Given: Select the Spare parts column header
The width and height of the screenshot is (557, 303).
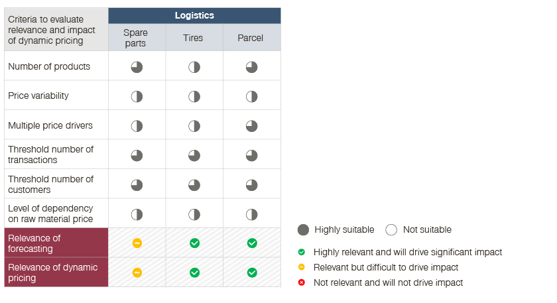Looking at the screenshot, I should coord(136,38).
